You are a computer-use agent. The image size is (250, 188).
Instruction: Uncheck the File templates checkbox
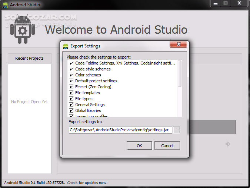pyautogui.click(x=71, y=93)
